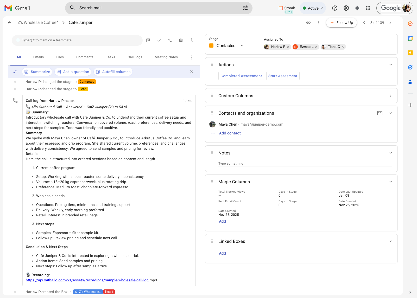The width and height of the screenshot is (417, 298).
Task: Switch to the Meeting Notes tab
Action: coord(166,57)
